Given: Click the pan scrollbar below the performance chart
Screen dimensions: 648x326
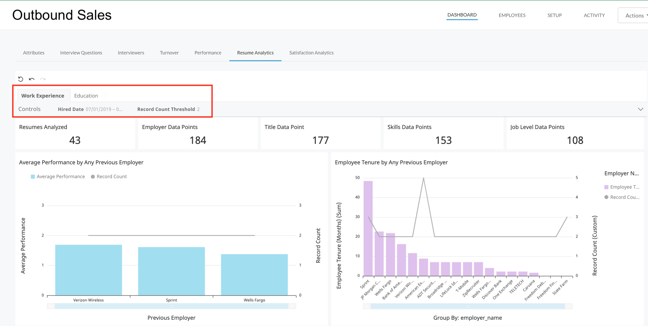Looking at the screenshot, I should click(171, 306).
